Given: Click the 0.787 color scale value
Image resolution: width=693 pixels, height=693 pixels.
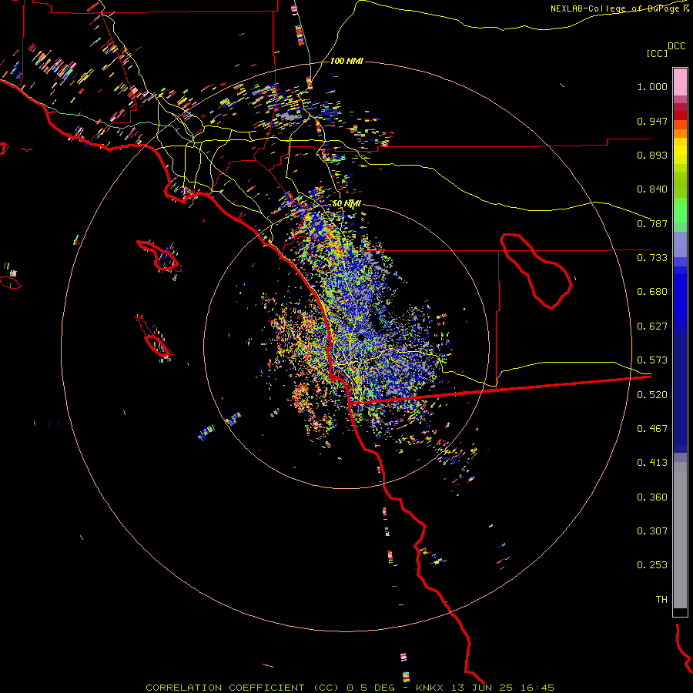Looking at the screenshot, I should coord(652,223).
